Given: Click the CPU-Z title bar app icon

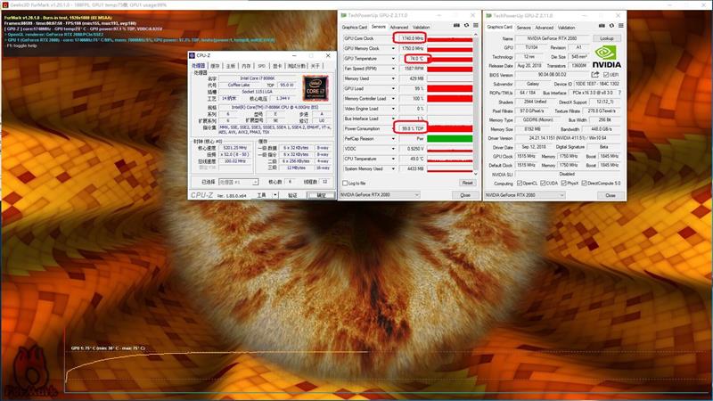Looking at the screenshot, I should (x=192, y=55).
